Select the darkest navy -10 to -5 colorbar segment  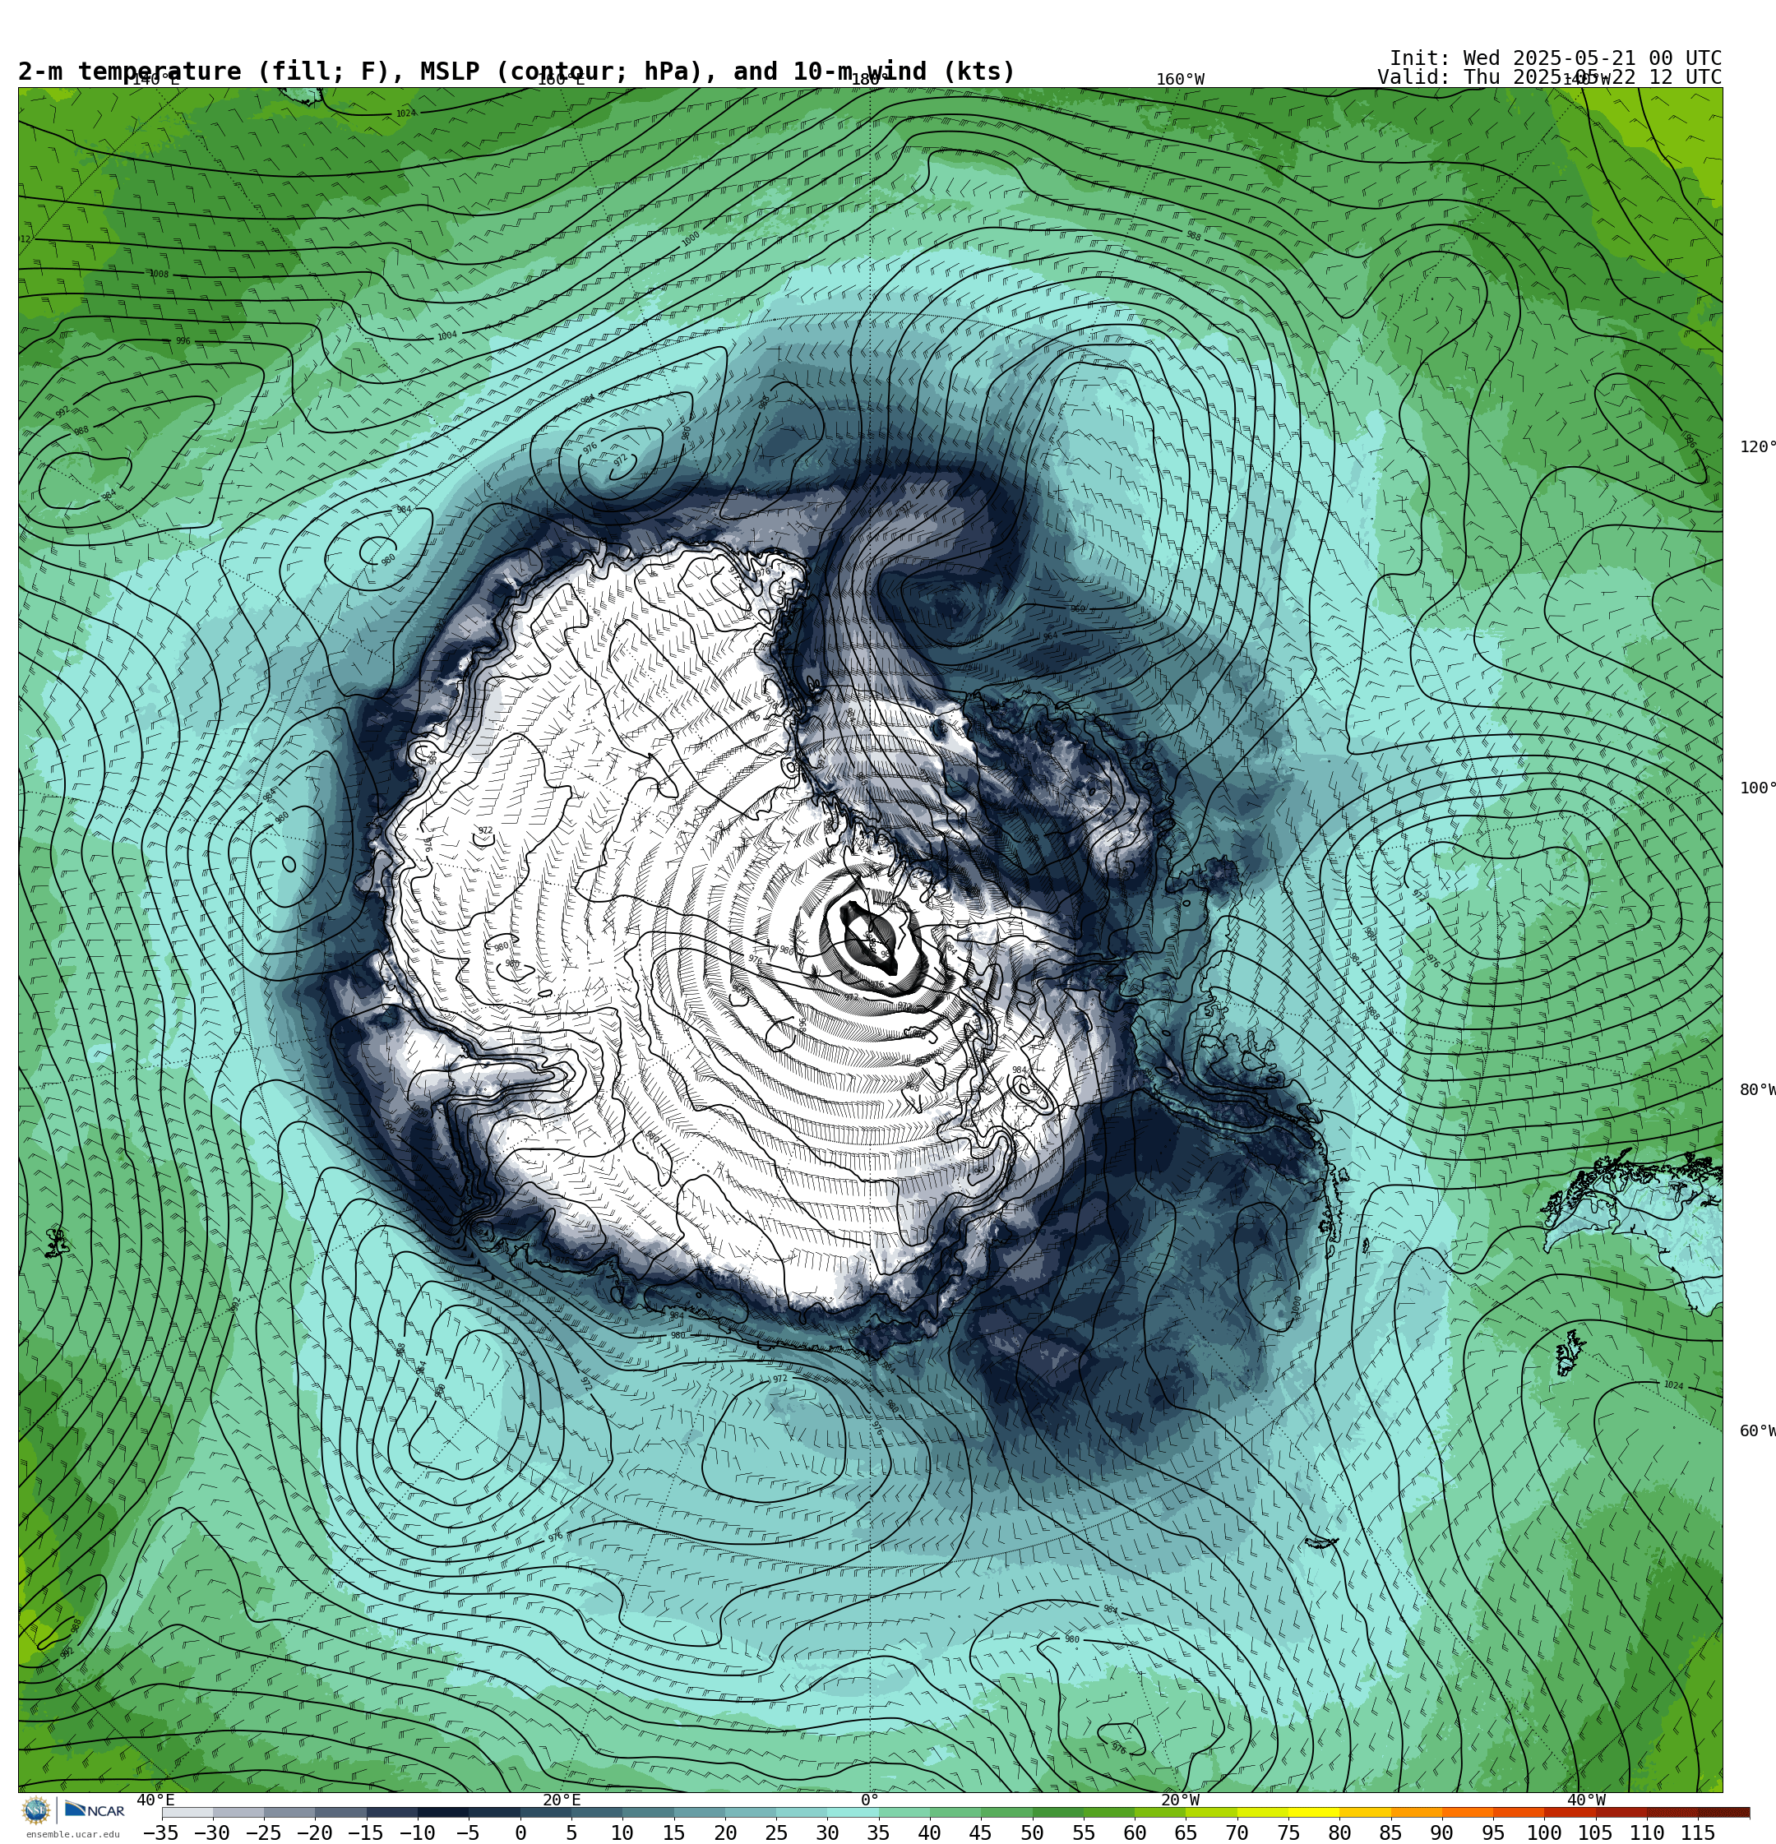coord(442,1812)
